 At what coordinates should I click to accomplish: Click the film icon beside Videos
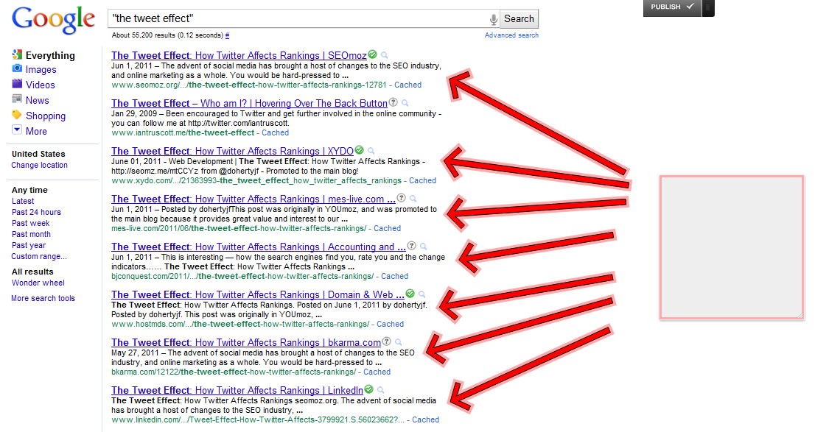click(x=17, y=83)
